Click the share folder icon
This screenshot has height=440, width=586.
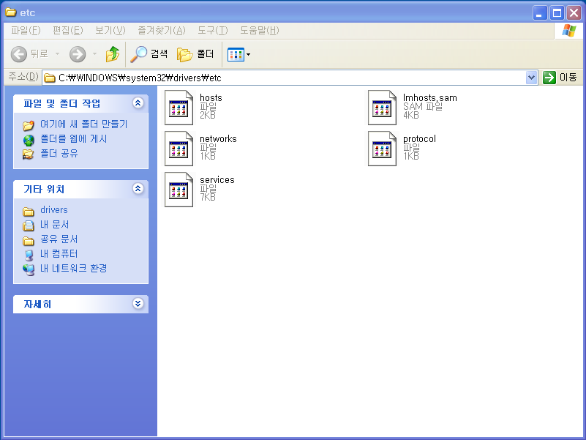pos(28,154)
